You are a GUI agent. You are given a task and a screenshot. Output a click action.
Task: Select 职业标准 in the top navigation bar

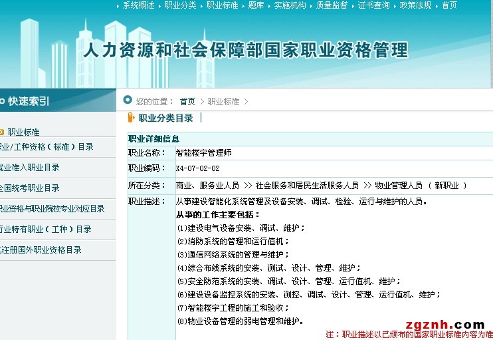pos(222,5)
